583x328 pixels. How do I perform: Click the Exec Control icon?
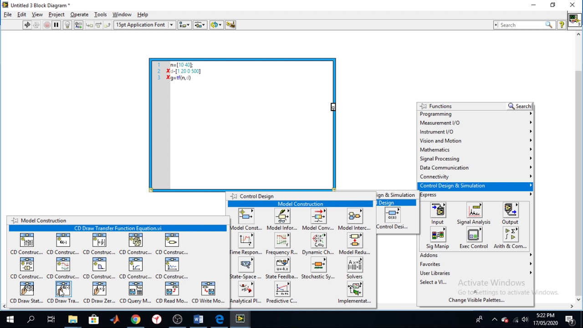click(x=474, y=235)
